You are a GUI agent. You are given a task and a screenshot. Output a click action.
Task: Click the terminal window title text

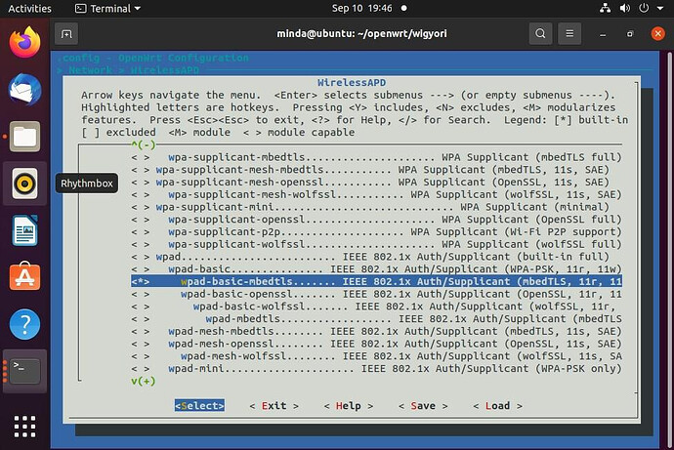361,34
